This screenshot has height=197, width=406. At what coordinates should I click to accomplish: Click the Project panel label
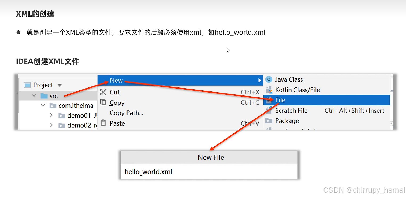click(x=43, y=85)
